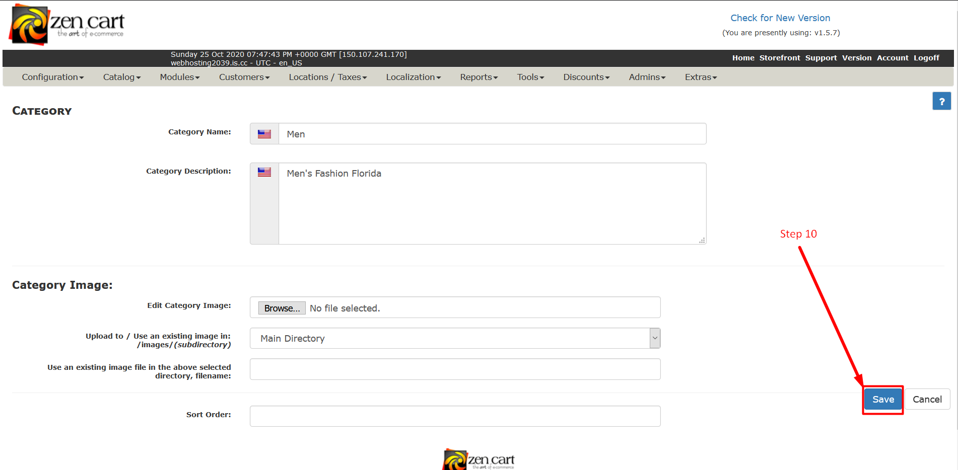Click Check for New Version link

coord(780,18)
